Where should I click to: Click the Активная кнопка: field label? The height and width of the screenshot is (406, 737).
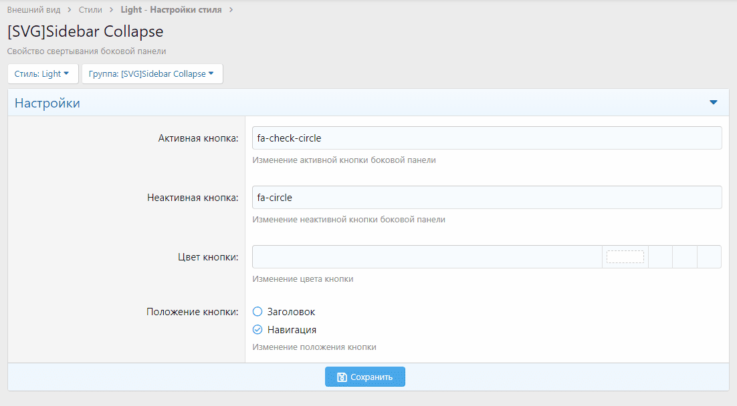click(x=198, y=138)
